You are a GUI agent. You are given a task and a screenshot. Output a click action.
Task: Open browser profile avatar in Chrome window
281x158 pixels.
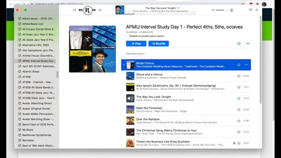264,4
